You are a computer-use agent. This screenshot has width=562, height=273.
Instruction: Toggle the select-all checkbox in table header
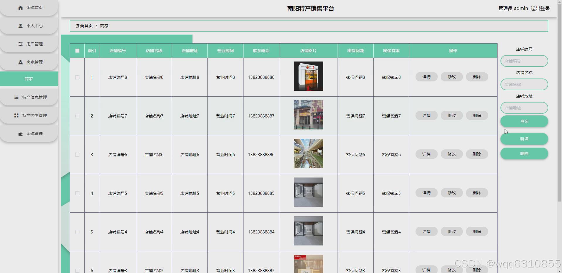coord(77,51)
